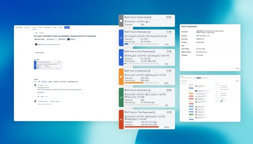Viewport: 253px width, 144px height.
Task: Open the calendar icon on the Time to Close ticket card
Action: click(170, 17)
